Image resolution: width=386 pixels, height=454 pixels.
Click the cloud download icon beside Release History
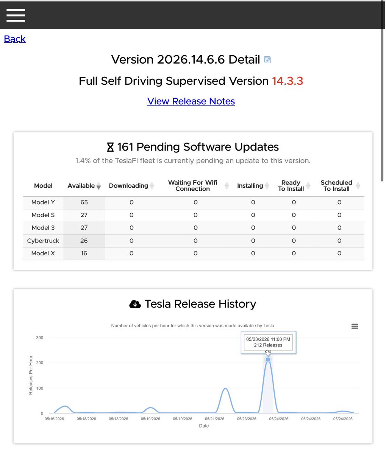click(x=135, y=304)
